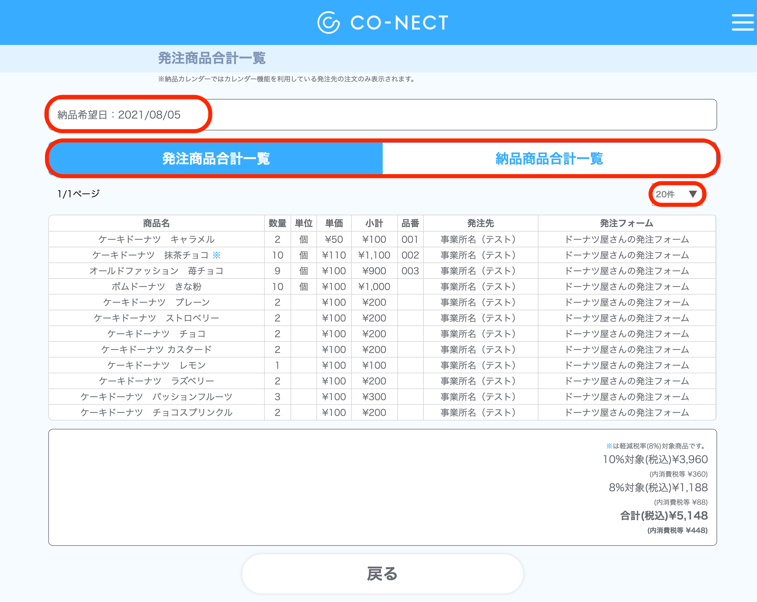Select row ケーキドーナツ ストロベリー

click(382, 318)
